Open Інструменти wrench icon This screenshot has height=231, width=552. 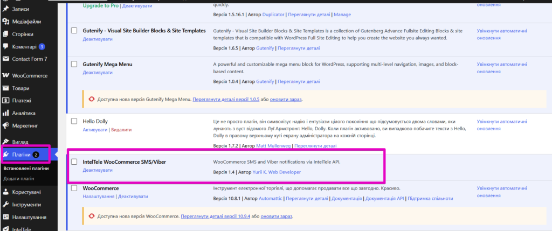pos(5,205)
